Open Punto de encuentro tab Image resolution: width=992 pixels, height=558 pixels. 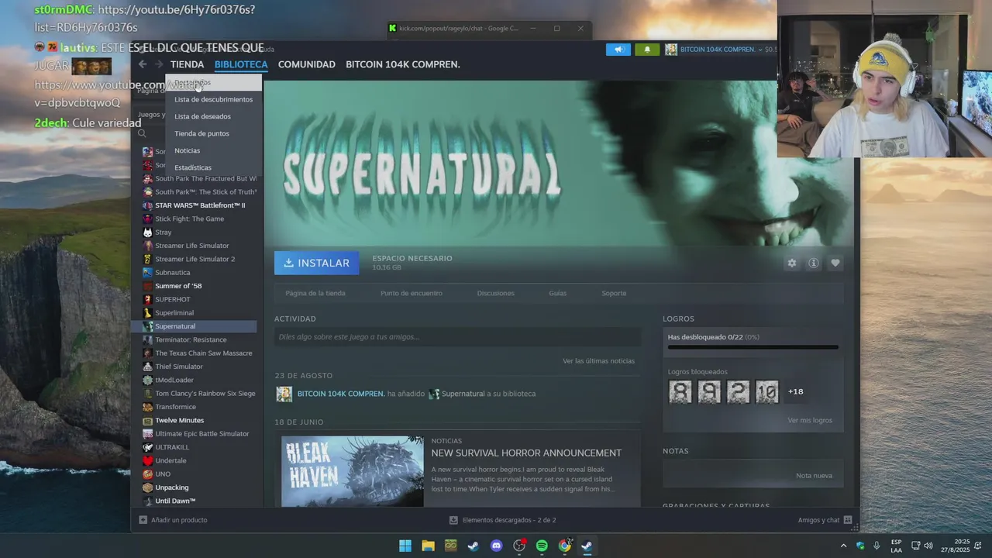click(412, 293)
